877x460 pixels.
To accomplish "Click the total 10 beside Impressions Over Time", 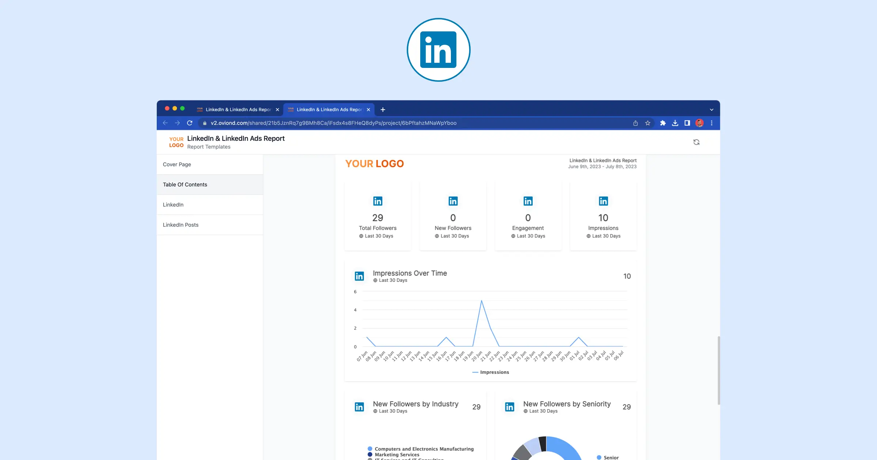I will (x=627, y=276).
